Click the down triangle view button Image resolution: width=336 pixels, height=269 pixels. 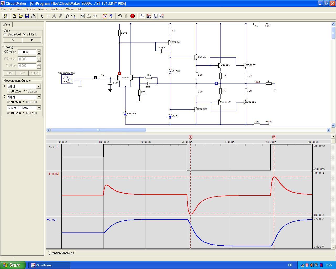31,40
